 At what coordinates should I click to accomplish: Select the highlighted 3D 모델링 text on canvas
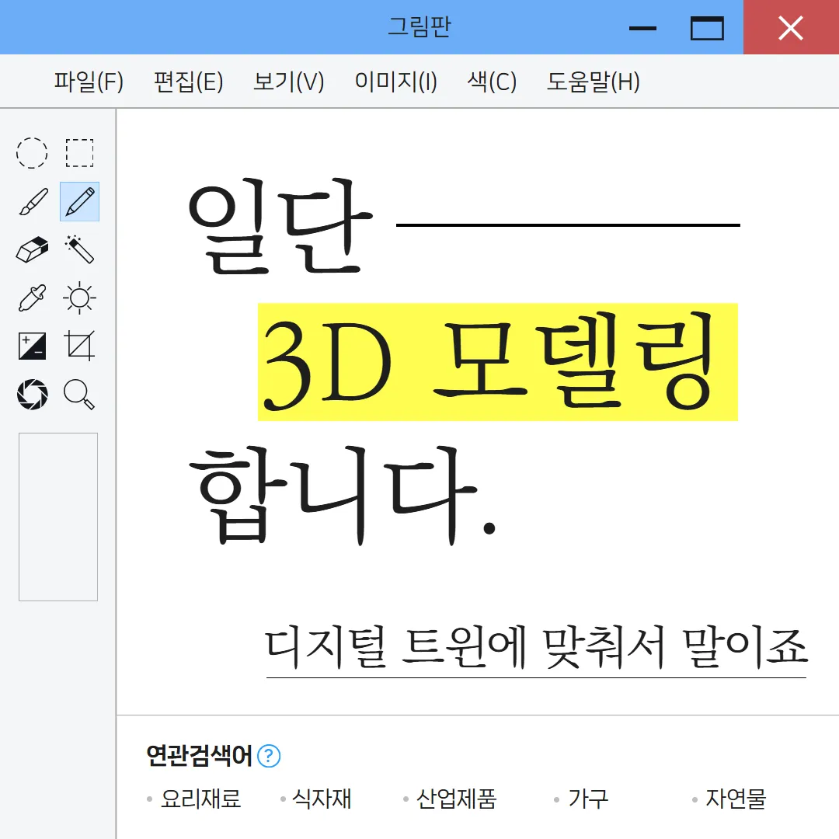pyautogui.click(x=497, y=361)
